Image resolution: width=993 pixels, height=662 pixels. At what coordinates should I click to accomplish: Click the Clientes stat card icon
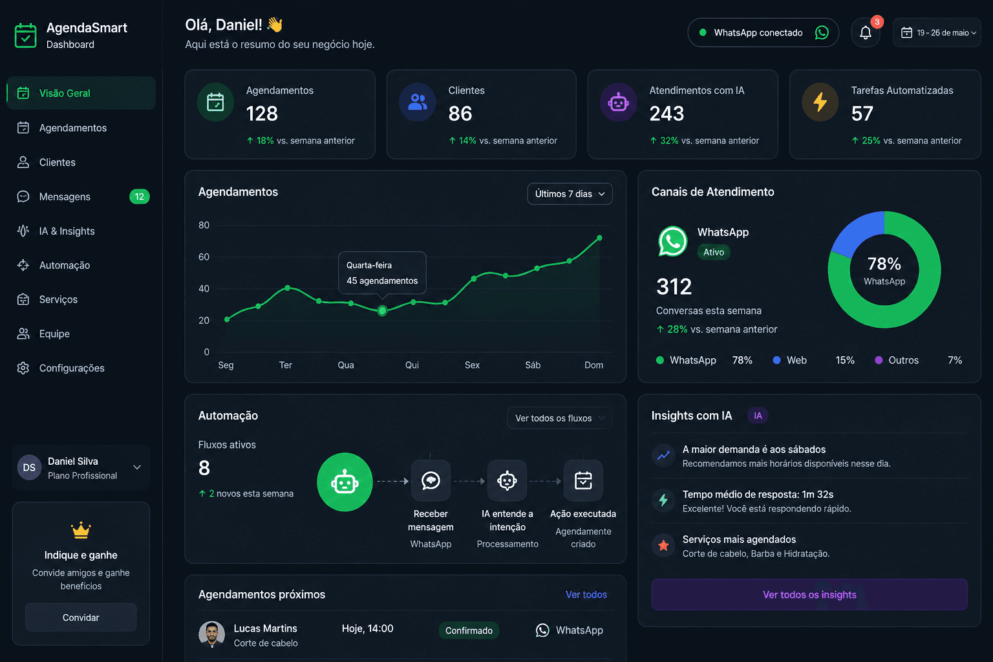click(417, 101)
